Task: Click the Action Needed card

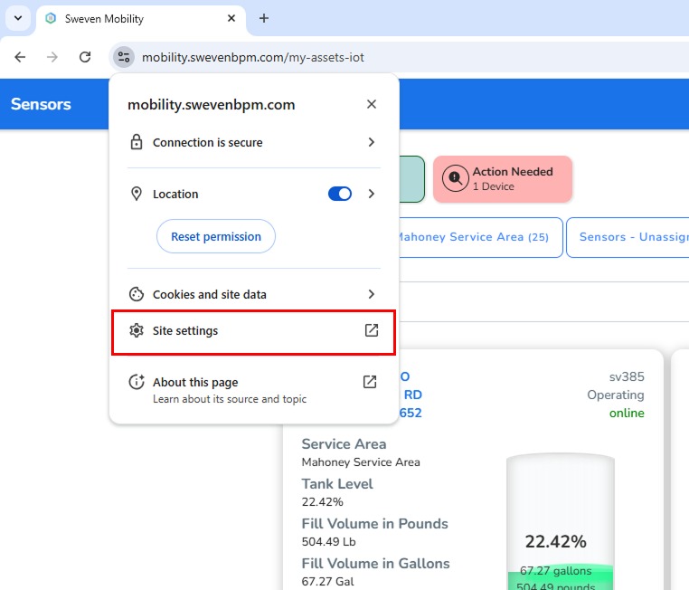Action: pos(502,179)
